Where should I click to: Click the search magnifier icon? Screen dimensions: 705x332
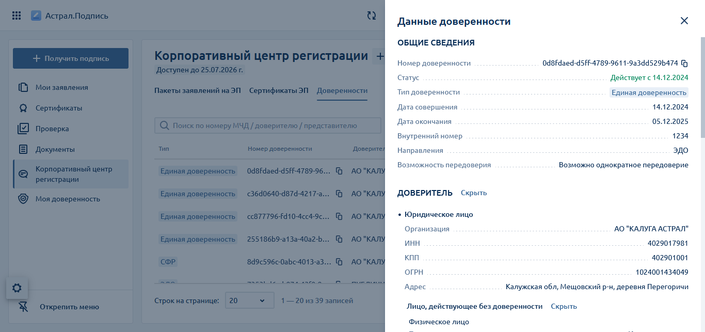(165, 125)
